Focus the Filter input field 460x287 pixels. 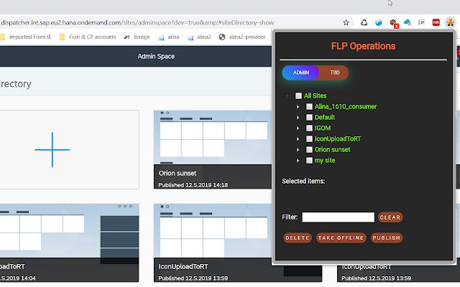pyautogui.click(x=339, y=217)
